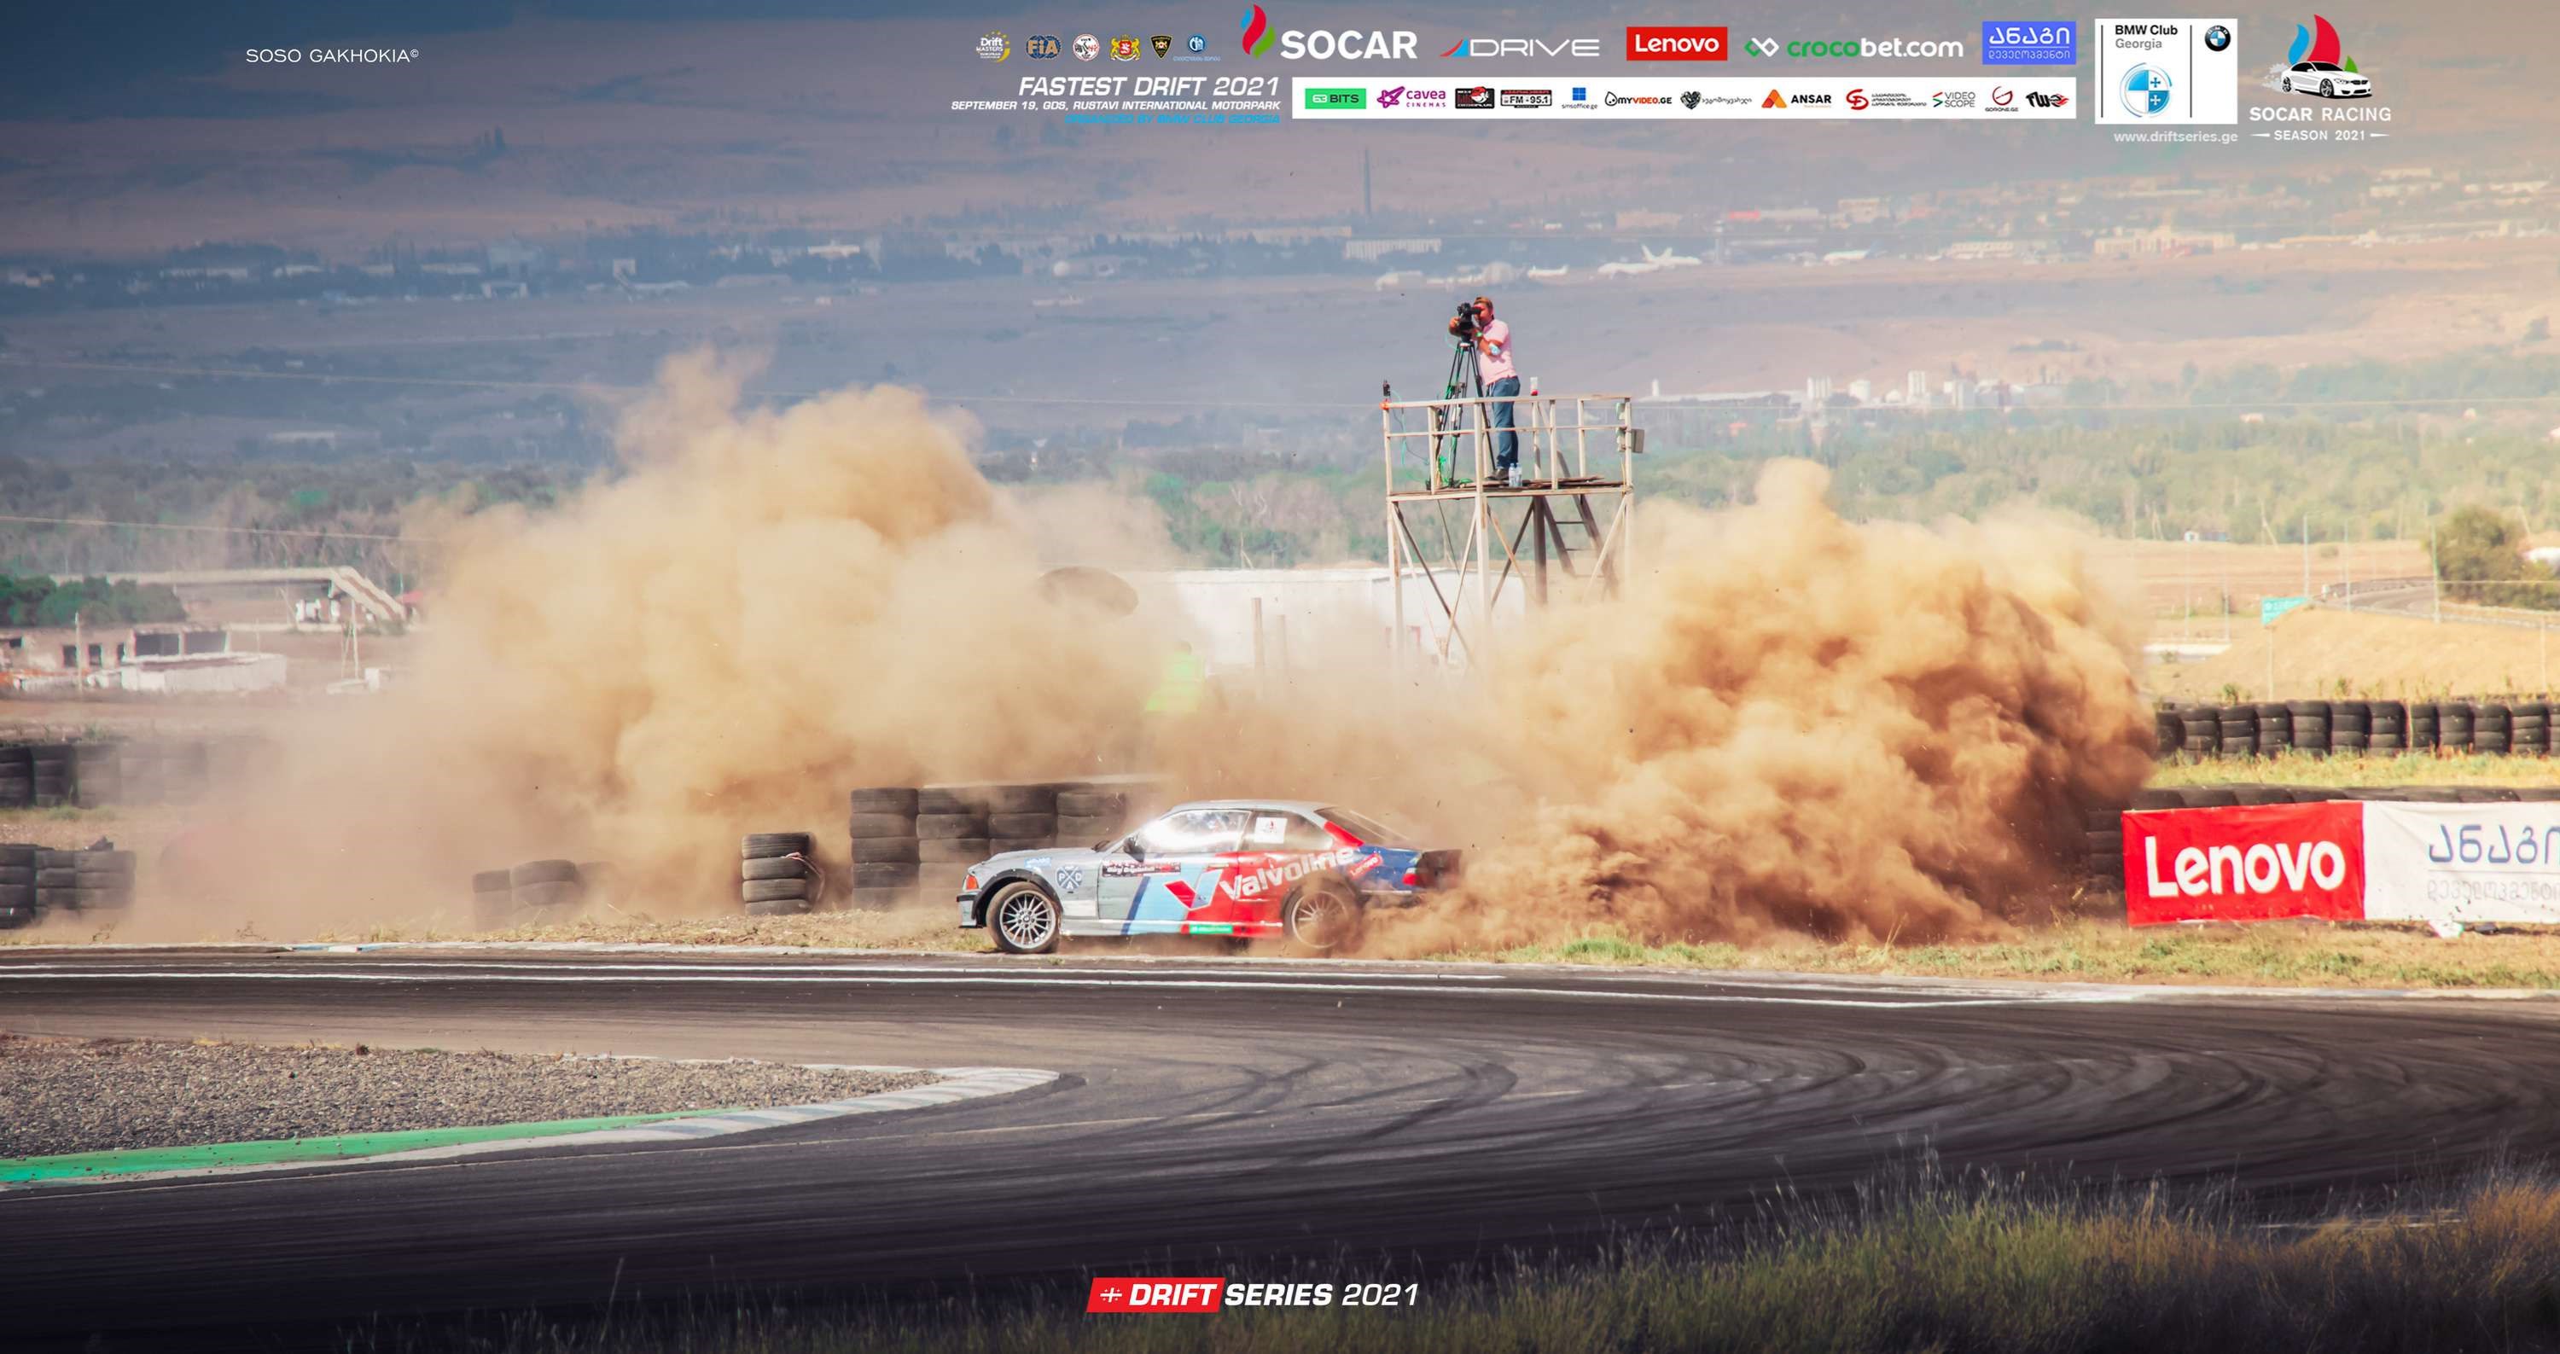The height and width of the screenshot is (1354, 2560).
Task: Click the round BMW roundel logo
Action: [2217, 38]
